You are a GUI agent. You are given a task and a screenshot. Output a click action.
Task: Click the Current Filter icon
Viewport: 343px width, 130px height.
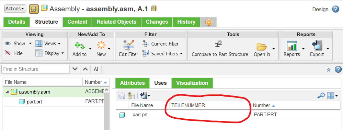[146, 44]
